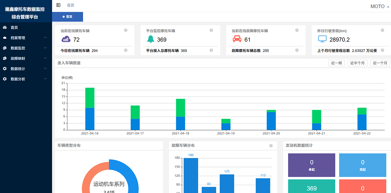
Task: Select the 数据分析 sidebar item
Action: pos(26,79)
